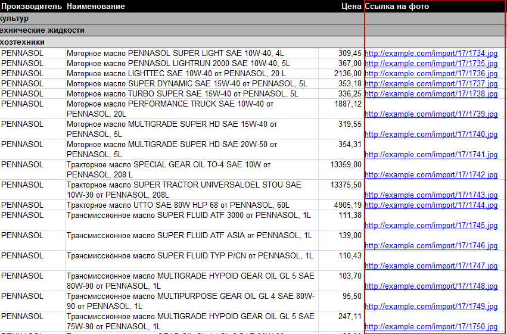Follow the link ending in 1748.jpg

click(x=431, y=286)
